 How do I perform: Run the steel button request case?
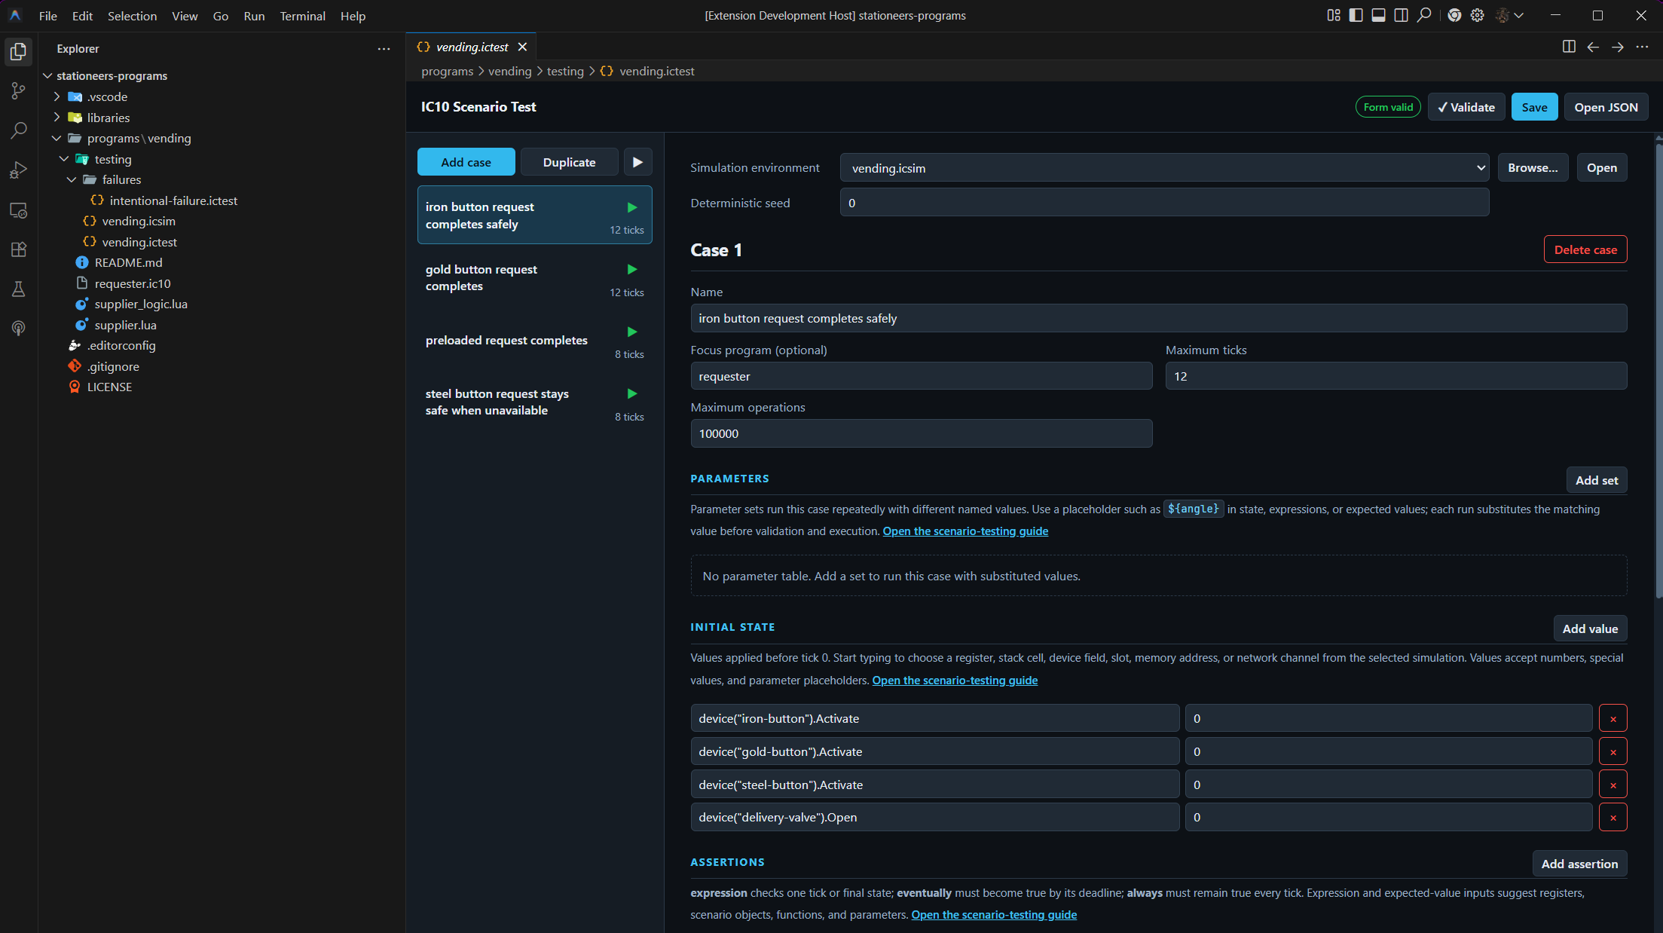[x=632, y=393]
